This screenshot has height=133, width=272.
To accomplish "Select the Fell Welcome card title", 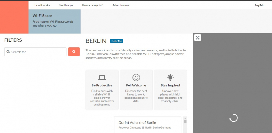I will pyautogui.click(x=136, y=85).
